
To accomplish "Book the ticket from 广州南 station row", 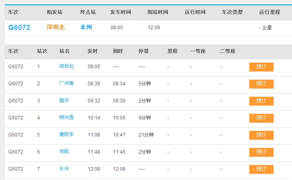I will click(x=261, y=84).
